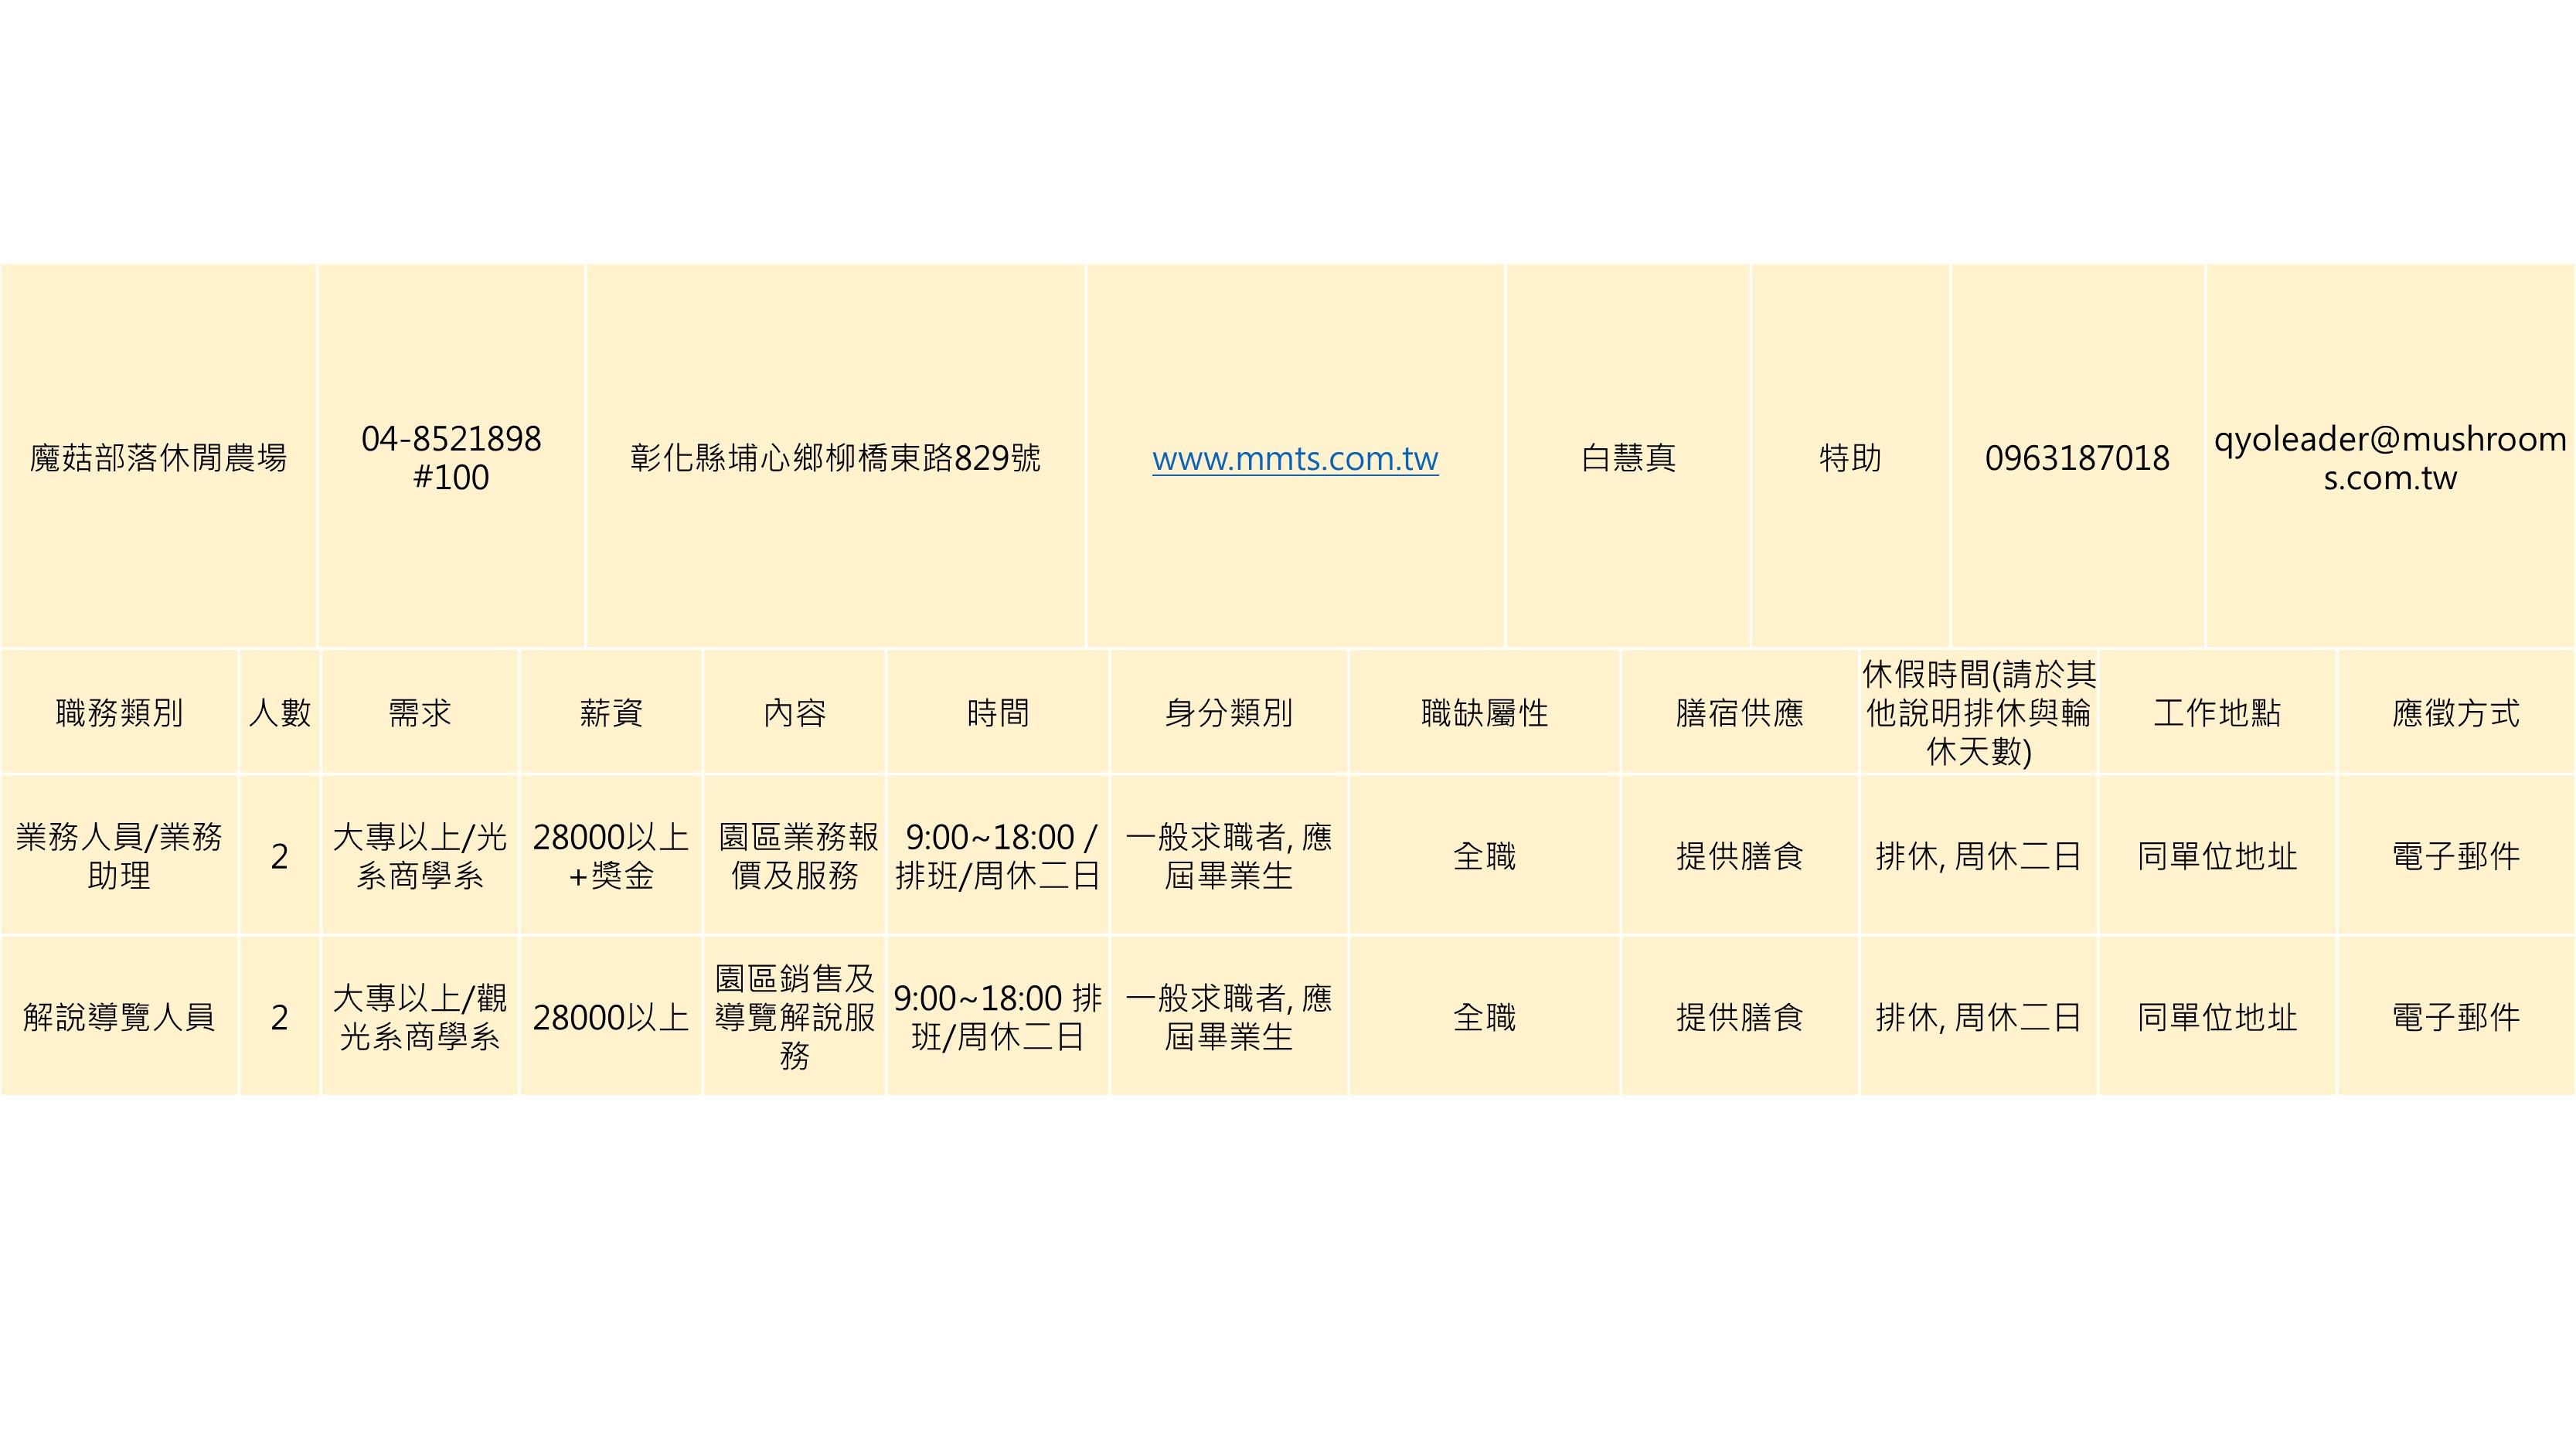Select the 身分類別 column header
This screenshot has width=2576, height=1449.
1229,712
